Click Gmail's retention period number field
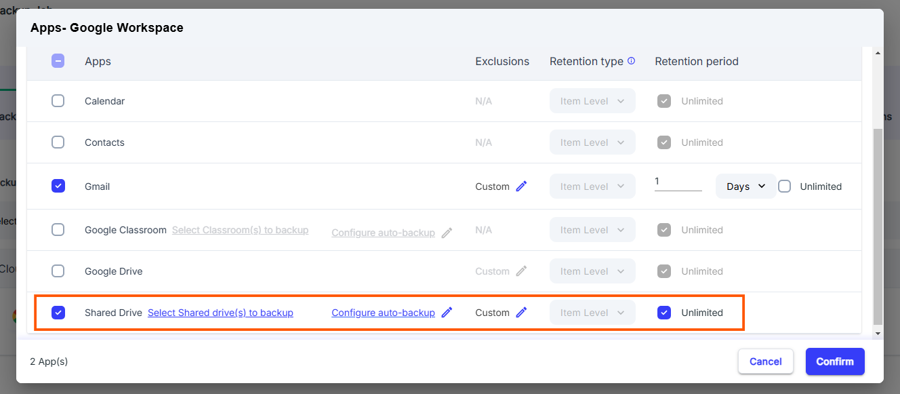The width and height of the screenshot is (900, 394). pyautogui.click(x=678, y=183)
